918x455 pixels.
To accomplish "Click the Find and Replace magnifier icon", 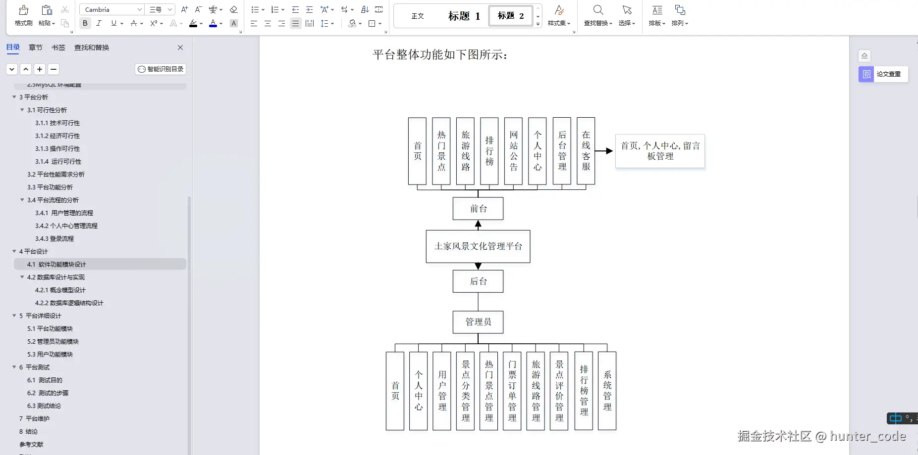I will point(598,10).
